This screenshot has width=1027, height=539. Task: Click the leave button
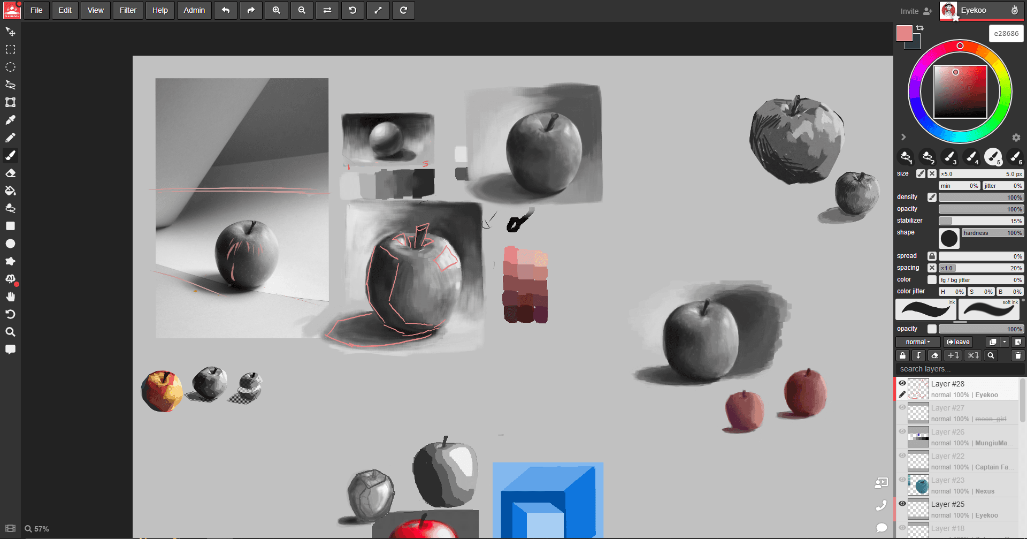click(x=957, y=342)
